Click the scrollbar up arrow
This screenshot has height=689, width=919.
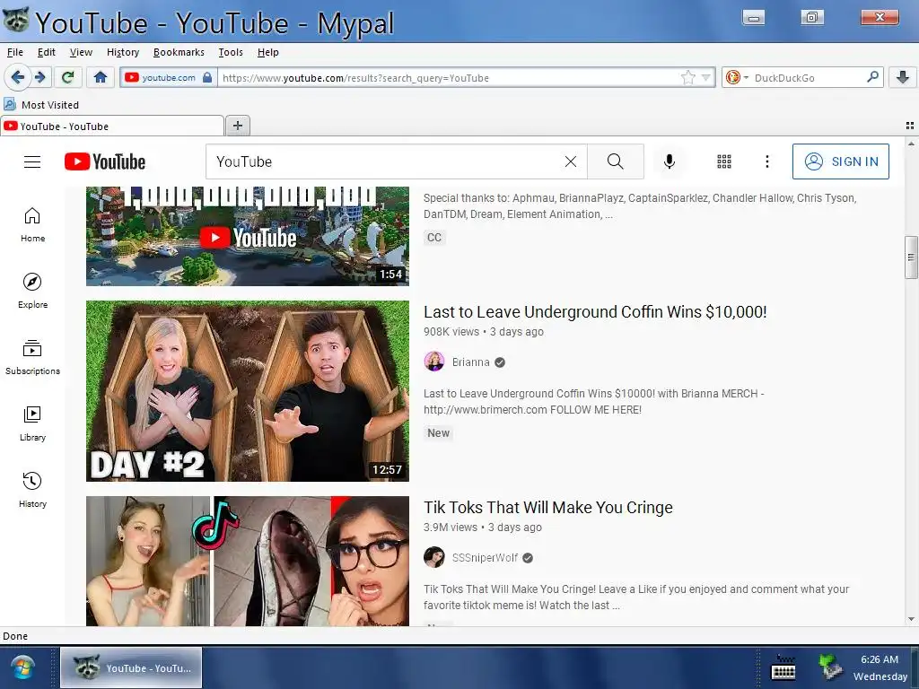[911, 144]
